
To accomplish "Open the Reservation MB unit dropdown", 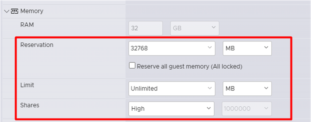I will pyautogui.click(x=247, y=49).
